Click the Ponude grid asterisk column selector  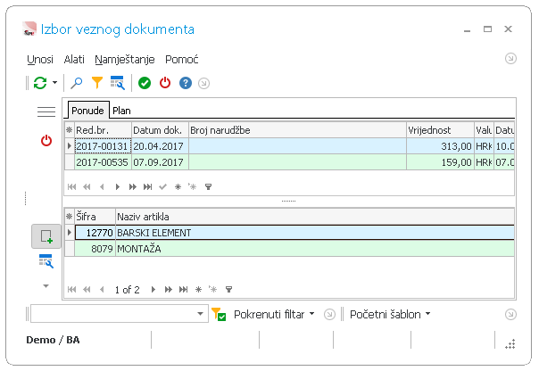(x=70, y=130)
